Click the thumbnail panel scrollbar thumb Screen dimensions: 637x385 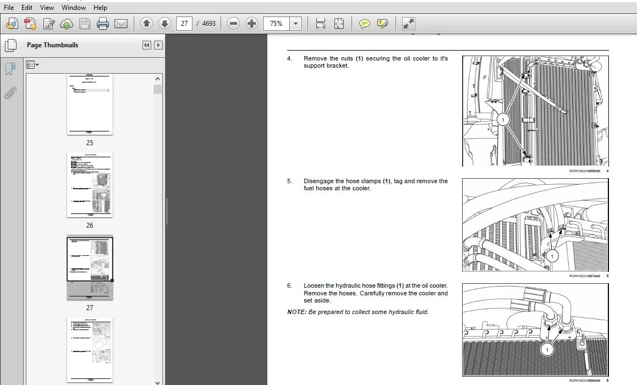coord(158,89)
